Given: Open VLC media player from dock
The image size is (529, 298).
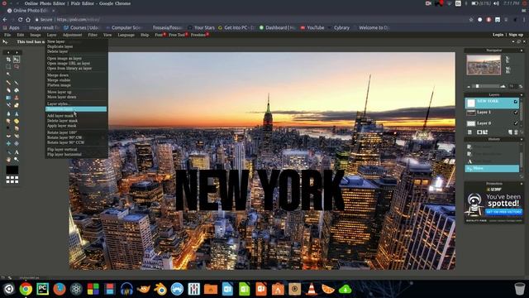Looking at the screenshot, I should [x=311, y=289].
